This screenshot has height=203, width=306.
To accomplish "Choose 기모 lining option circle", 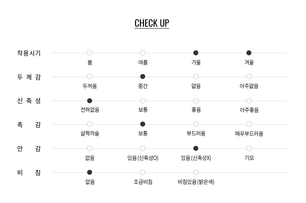I will pyautogui.click(x=249, y=148).
